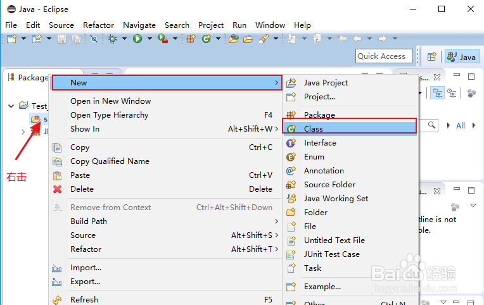The image size is (484, 305).
Task: Expand the JRE library tree node
Action: (23, 132)
